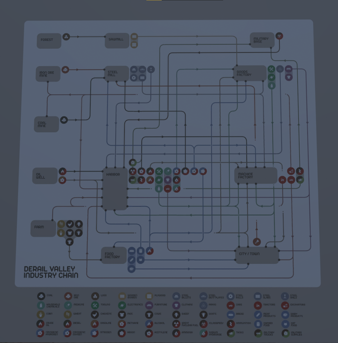Click the logs icon beside the Forest node

tap(66, 37)
